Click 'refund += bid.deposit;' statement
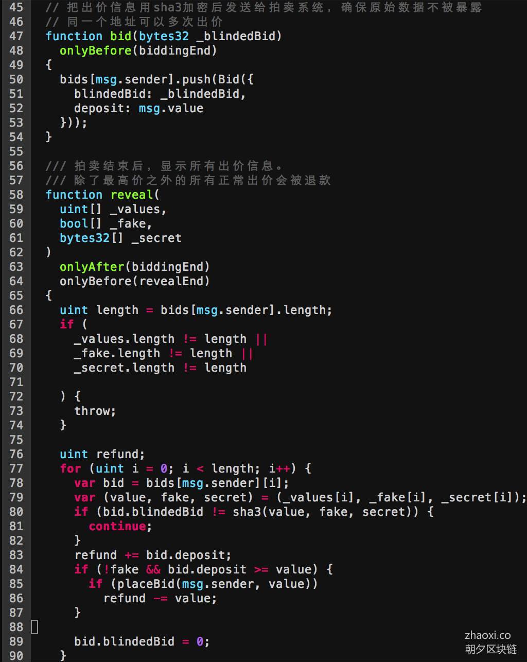 coord(153,555)
